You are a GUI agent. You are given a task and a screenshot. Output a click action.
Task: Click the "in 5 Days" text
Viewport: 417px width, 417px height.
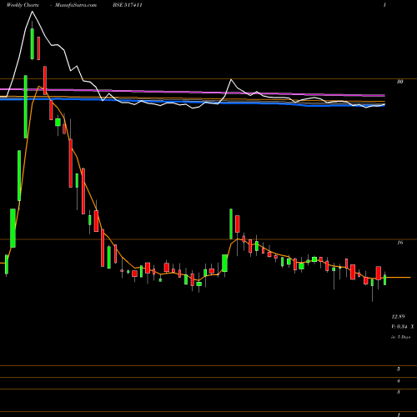[401, 337]
